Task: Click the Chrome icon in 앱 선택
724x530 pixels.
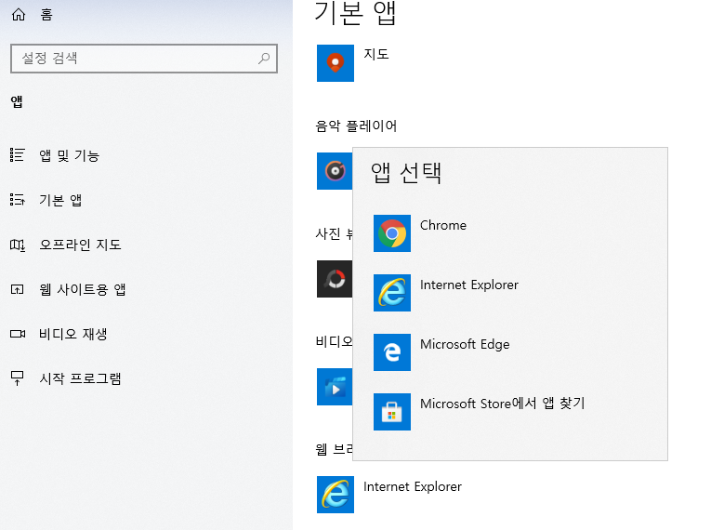Action: [x=392, y=233]
